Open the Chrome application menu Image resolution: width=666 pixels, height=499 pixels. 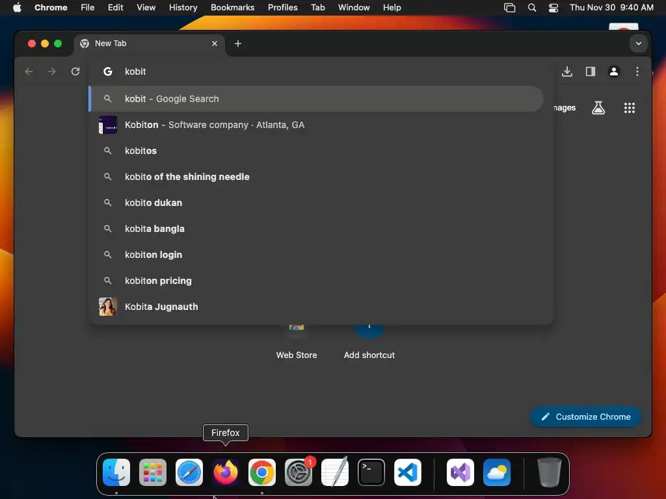[51, 7]
